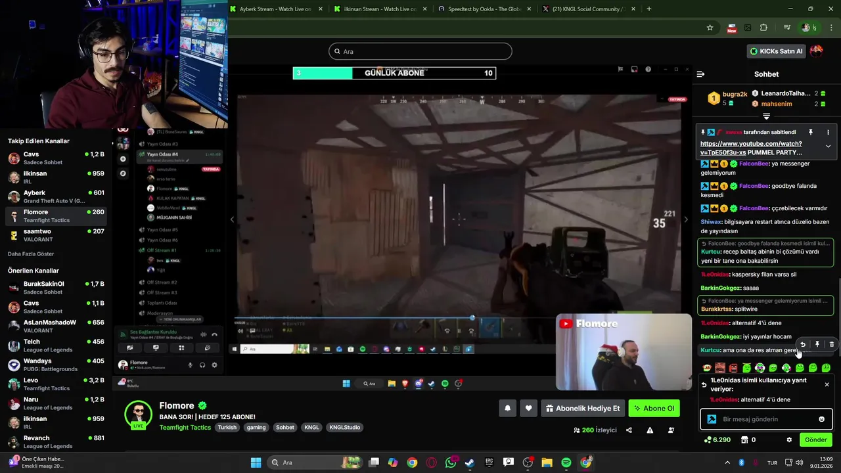Open user profile avatar menu
Screen dimensions: 841x473
point(817,51)
